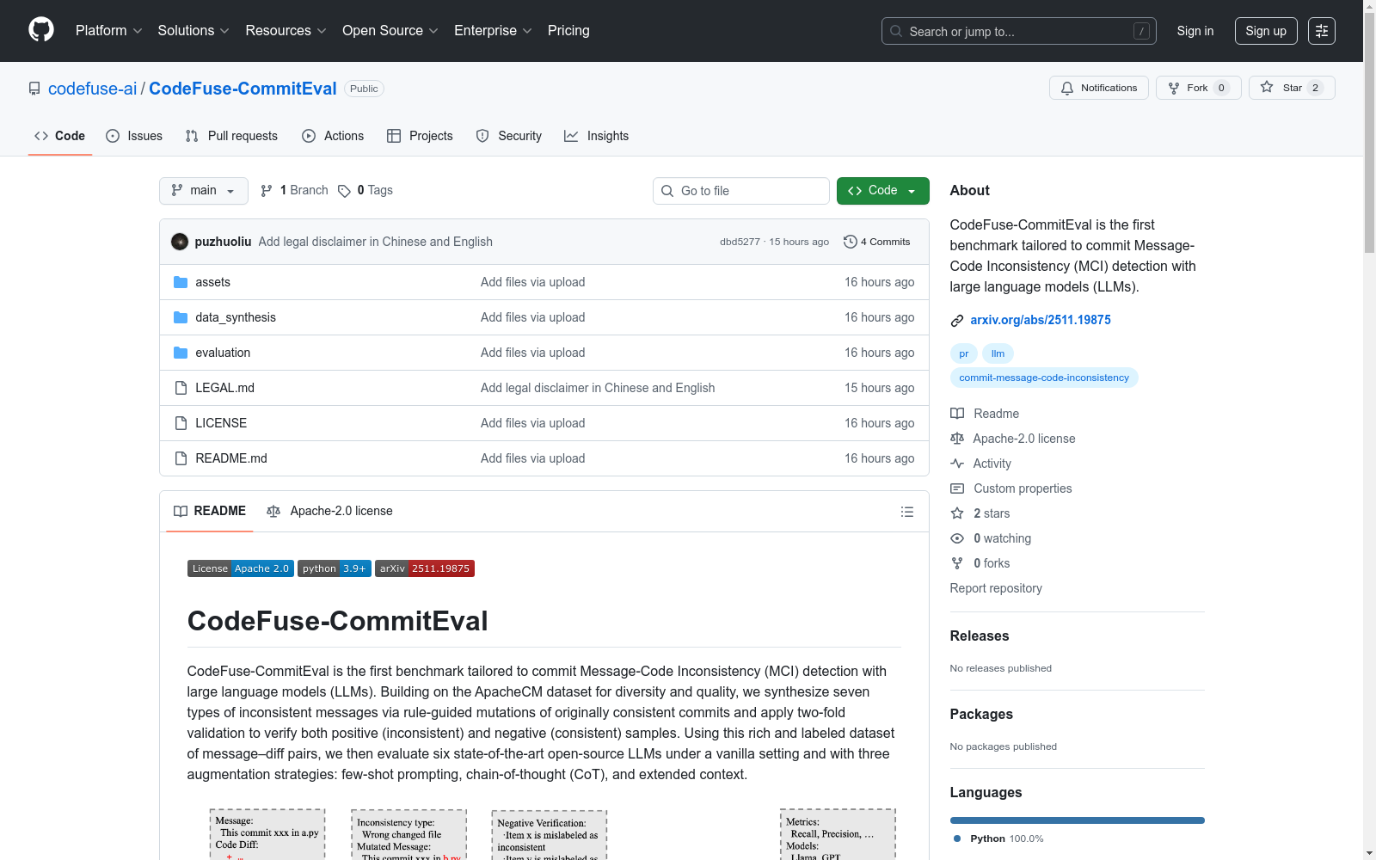1376x860 pixels.
Task: Click the tag icon beside 0 Tags
Action: click(344, 191)
